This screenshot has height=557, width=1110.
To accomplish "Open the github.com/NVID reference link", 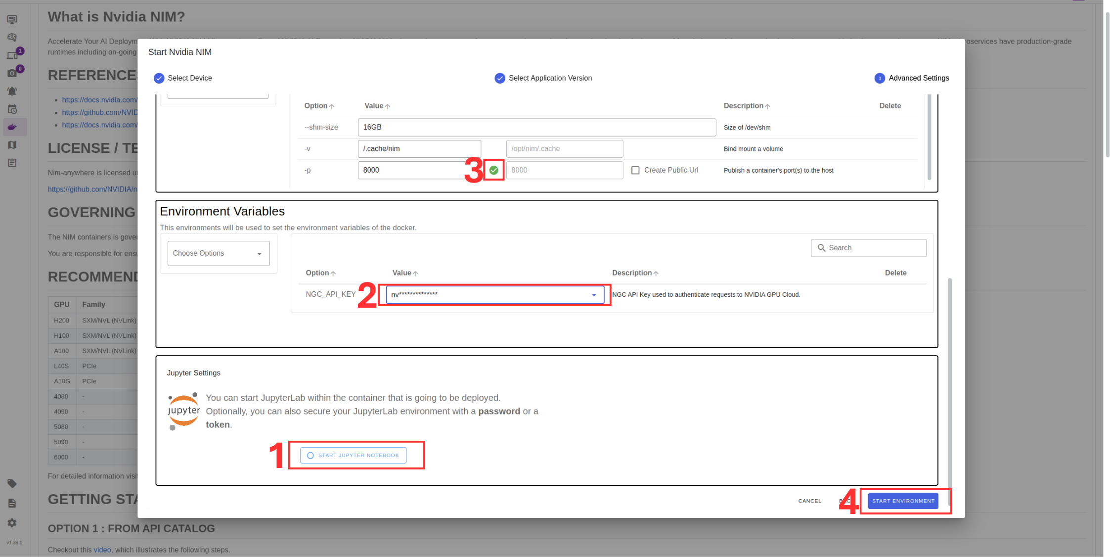I will click(99, 112).
